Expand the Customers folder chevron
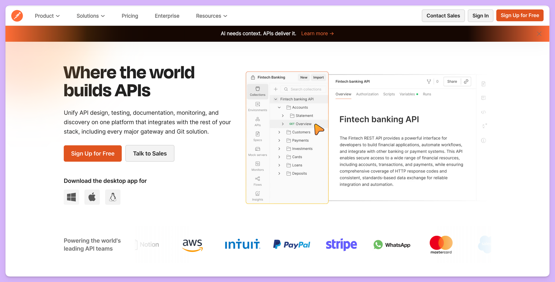The height and width of the screenshot is (282, 555). (279, 132)
